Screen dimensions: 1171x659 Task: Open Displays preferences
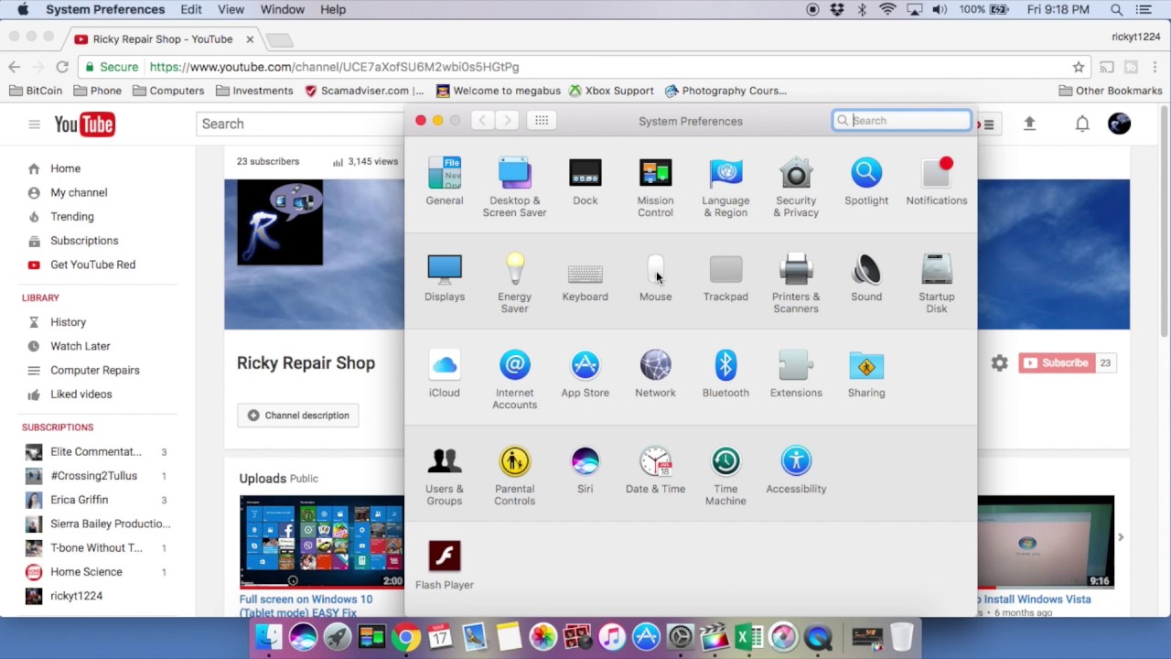(x=445, y=277)
